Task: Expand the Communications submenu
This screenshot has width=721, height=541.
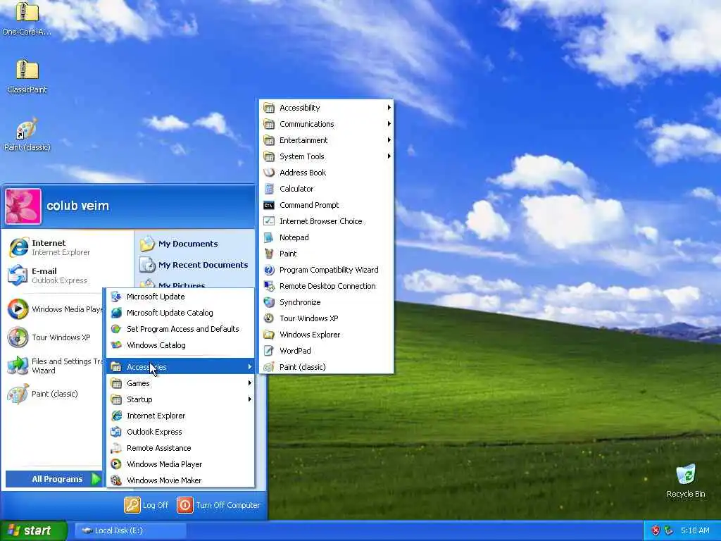Action: click(x=327, y=124)
